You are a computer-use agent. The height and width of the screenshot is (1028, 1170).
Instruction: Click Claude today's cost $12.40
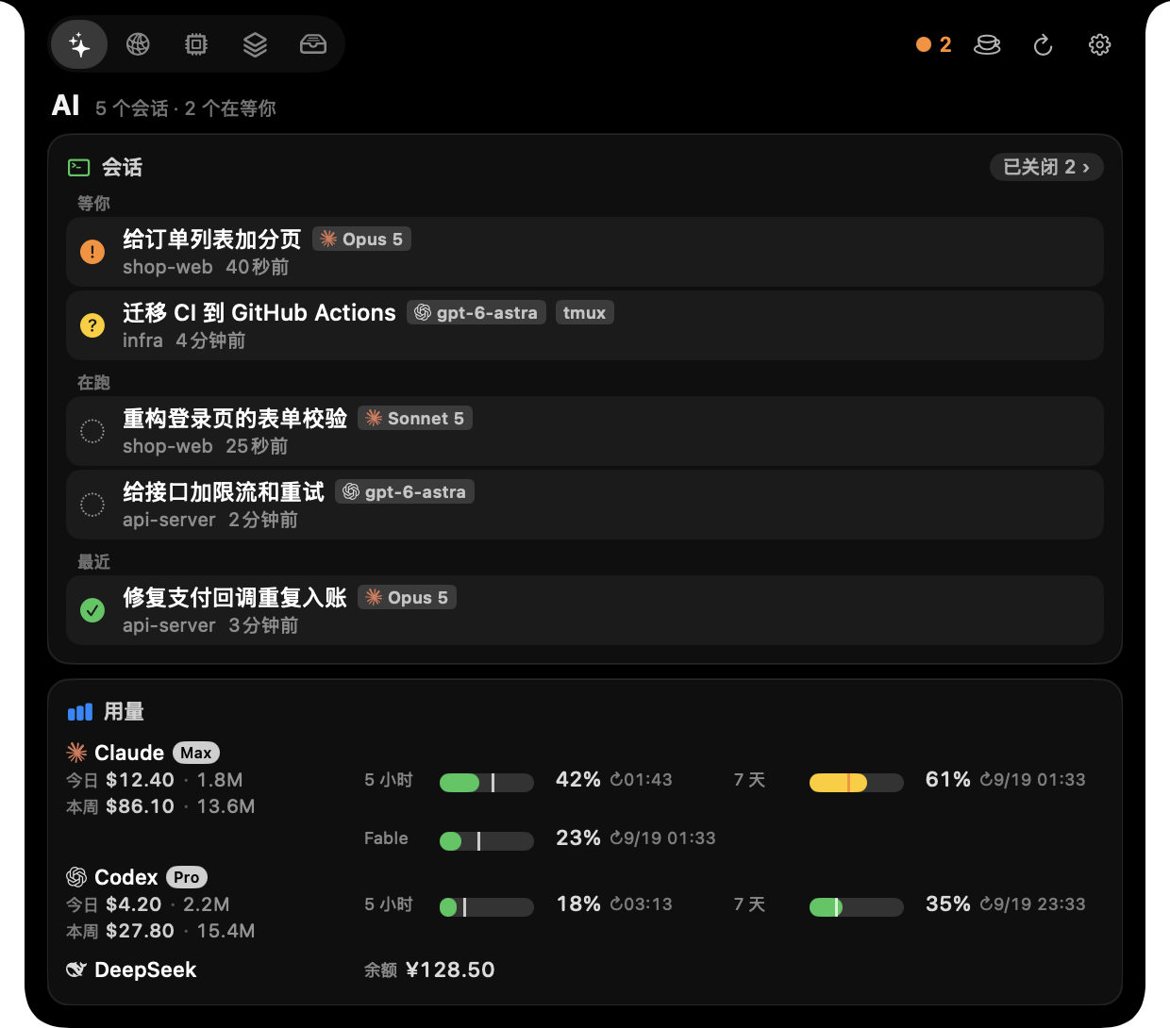(x=140, y=780)
